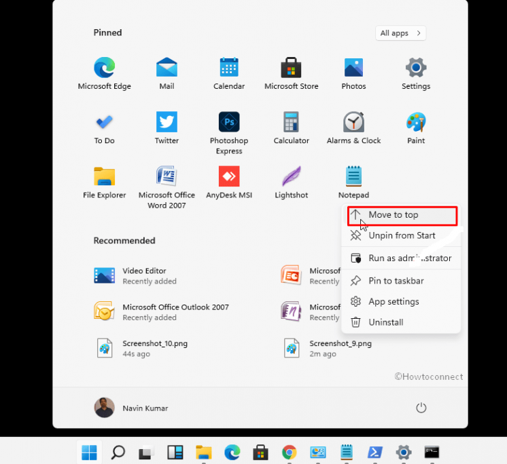Open Navin Kumar user account menu
507x464 pixels.
pyautogui.click(x=131, y=408)
